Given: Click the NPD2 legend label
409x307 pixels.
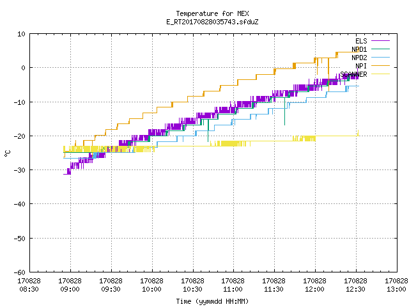Looking at the screenshot, I should 359,58.
